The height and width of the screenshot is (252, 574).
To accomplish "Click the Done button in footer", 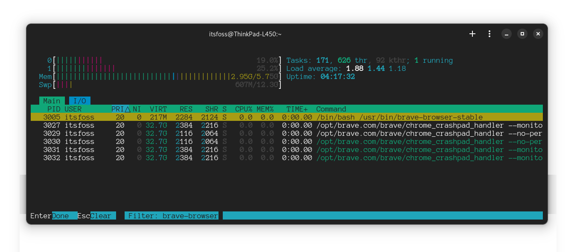I will click(x=64, y=216).
